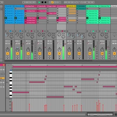Click track 1 blue clip position indicator

pos(11,31)
